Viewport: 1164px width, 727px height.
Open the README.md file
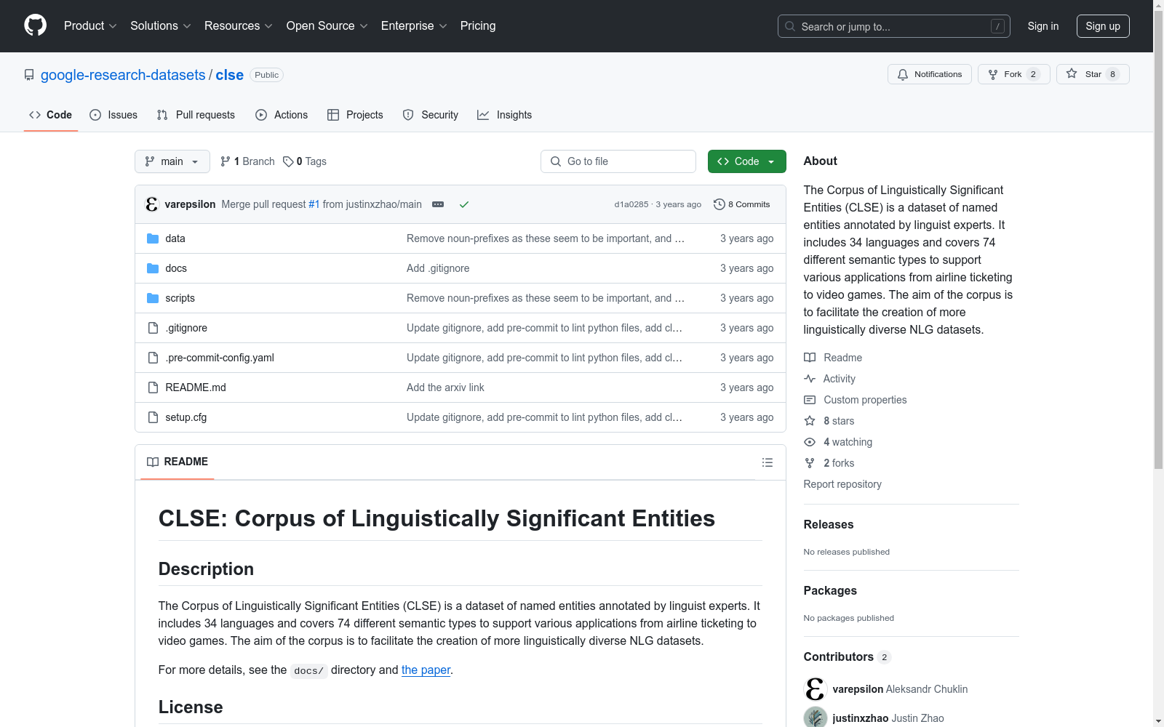pos(196,387)
